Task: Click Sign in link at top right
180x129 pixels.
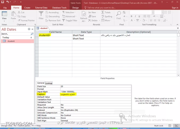Action: [x=175, y=8]
